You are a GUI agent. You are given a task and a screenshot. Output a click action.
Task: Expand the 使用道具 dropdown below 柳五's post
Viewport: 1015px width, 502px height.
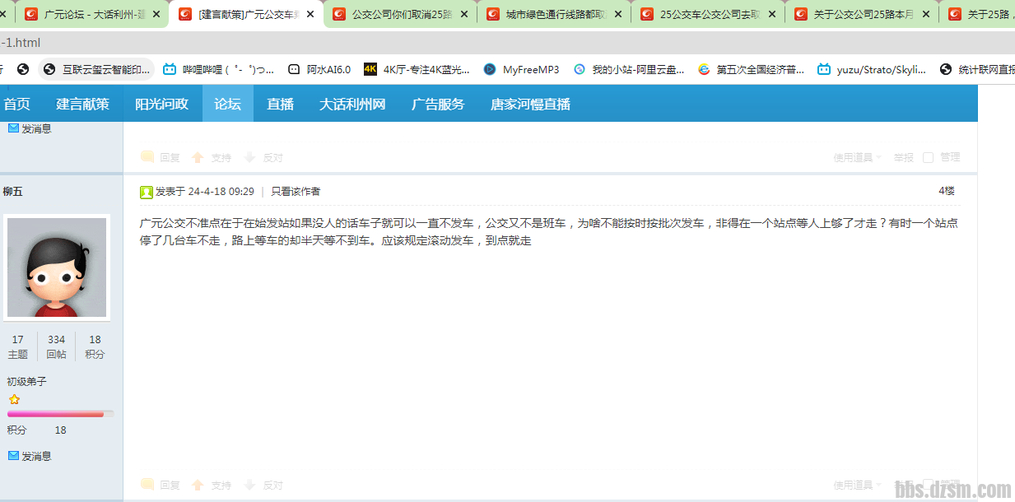pos(856,486)
